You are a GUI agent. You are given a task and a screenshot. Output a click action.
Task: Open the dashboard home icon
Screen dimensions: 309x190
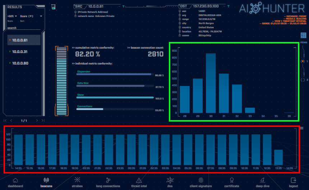tap(15, 180)
